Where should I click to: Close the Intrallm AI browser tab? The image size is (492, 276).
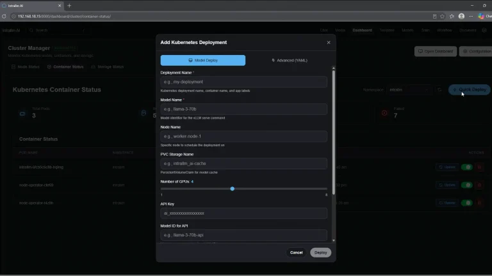coord(60,6)
